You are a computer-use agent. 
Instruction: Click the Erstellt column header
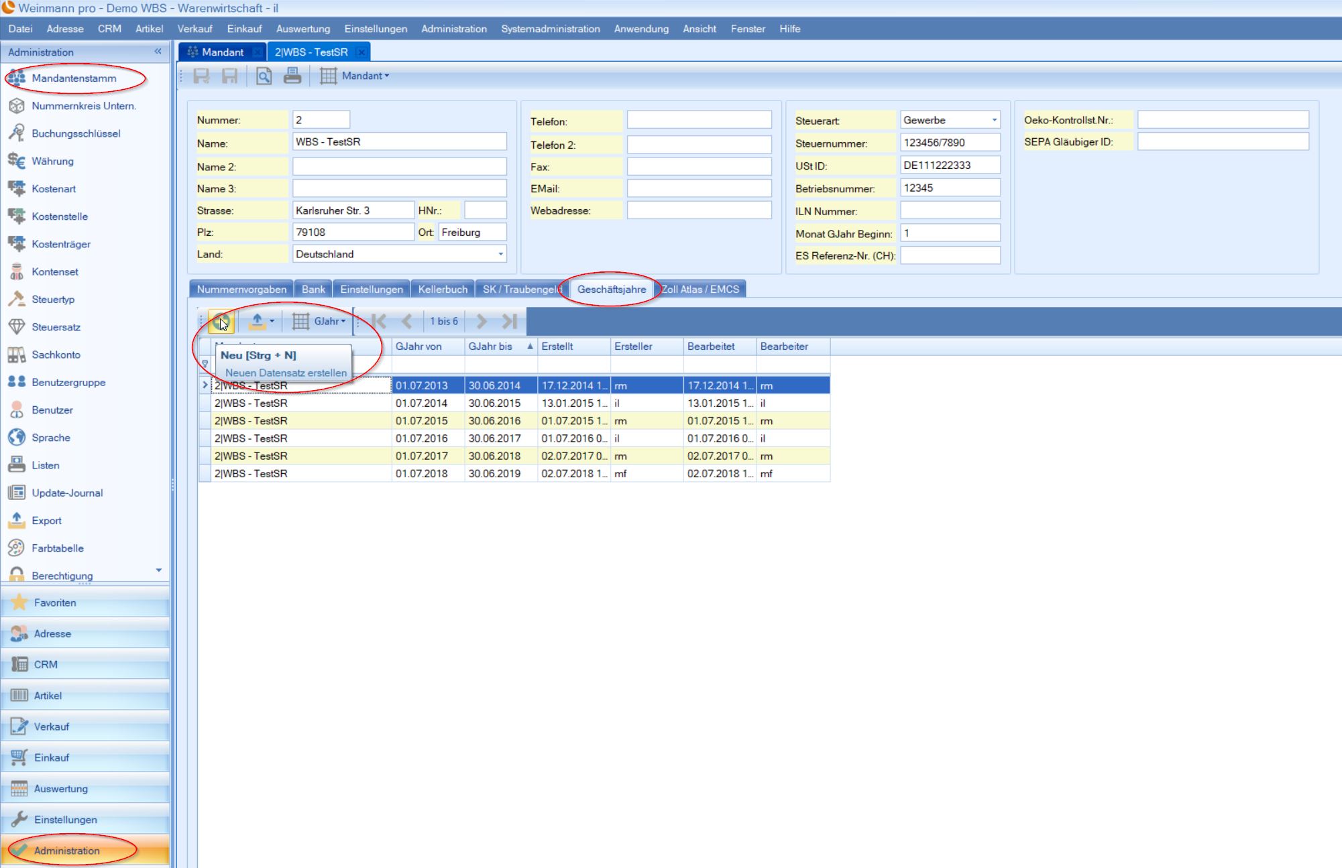[x=574, y=347]
